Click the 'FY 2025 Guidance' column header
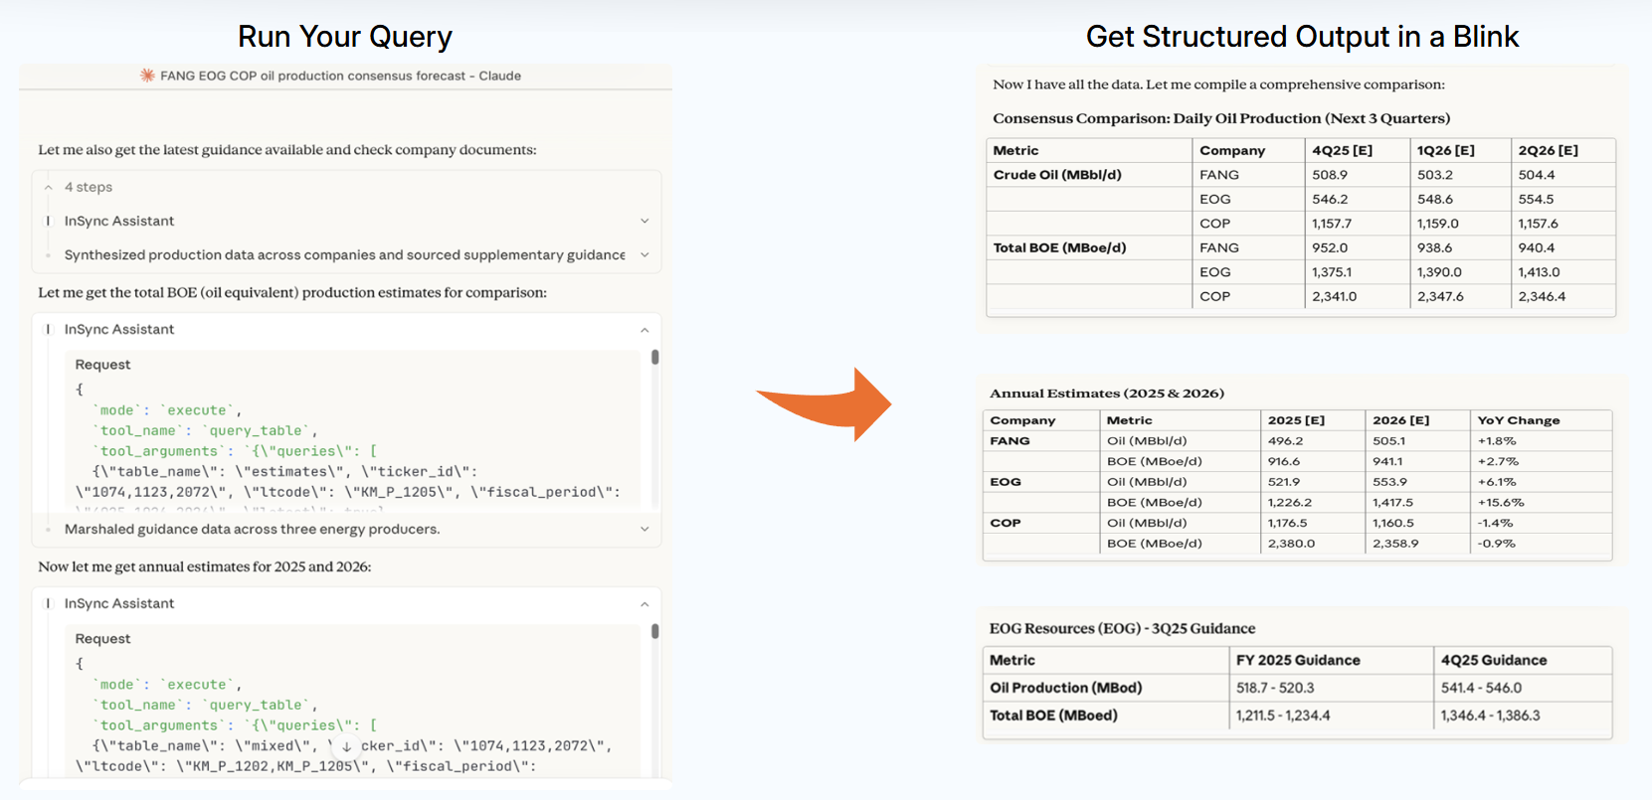This screenshot has height=800, width=1652. 1298,661
